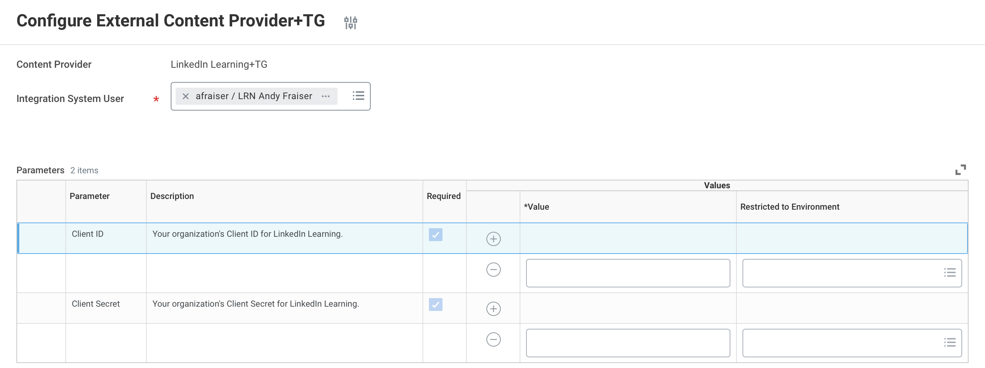Click inside the Integration System User search box
This screenshot has height=368, width=985.
pos(346,96)
